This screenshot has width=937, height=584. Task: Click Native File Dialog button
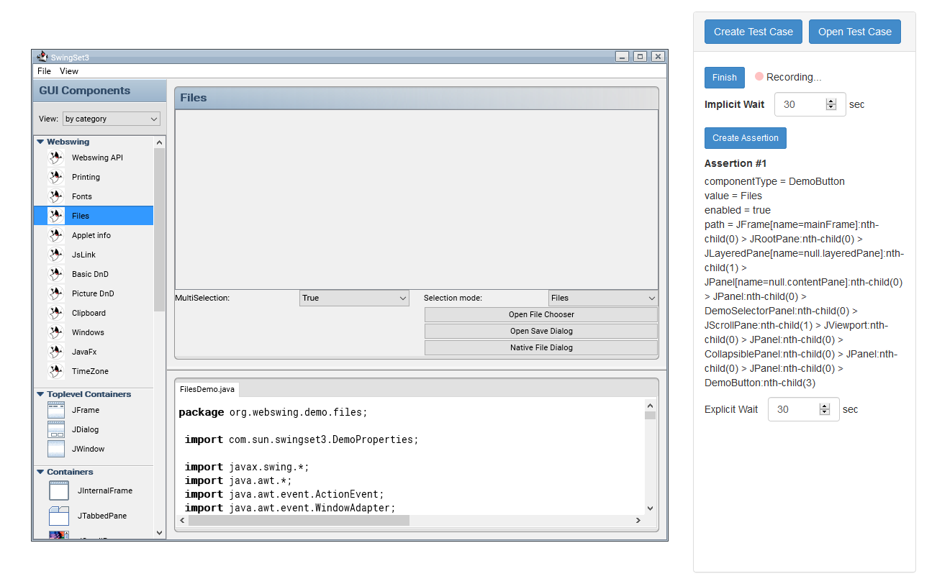click(541, 347)
